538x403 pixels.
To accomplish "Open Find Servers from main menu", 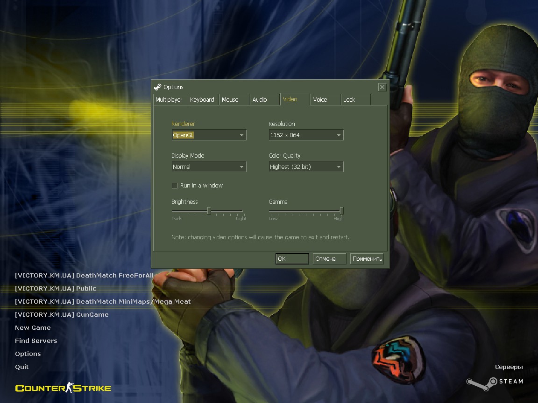I will [36, 340].
